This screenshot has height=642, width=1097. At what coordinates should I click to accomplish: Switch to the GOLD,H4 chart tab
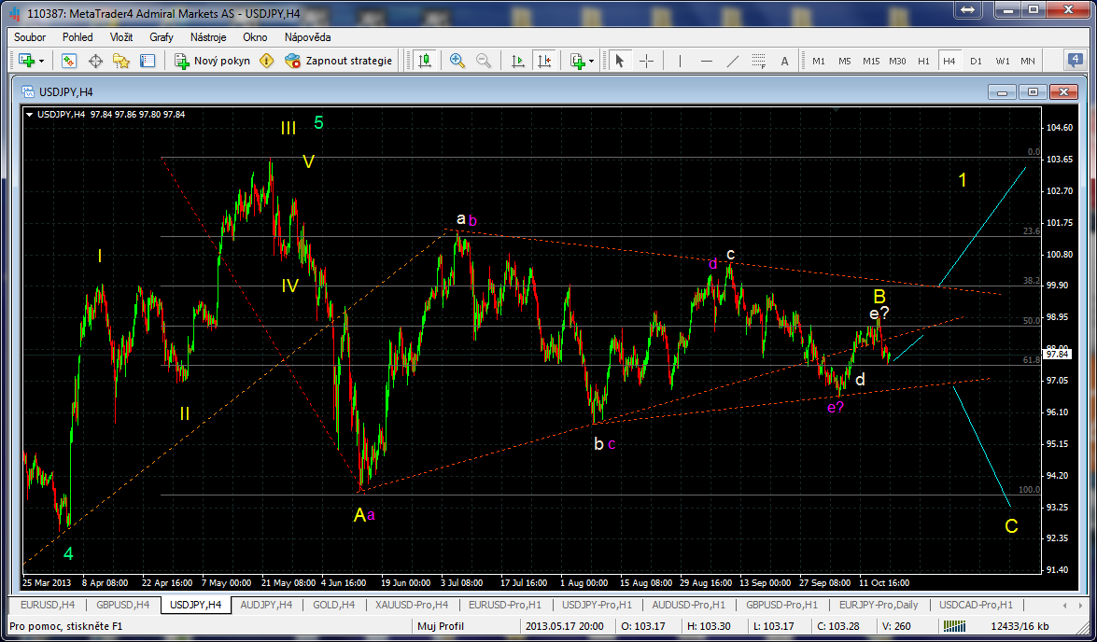(334, 605)
